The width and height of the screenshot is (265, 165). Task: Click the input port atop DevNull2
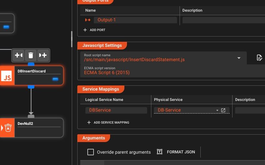pos(31,116)
